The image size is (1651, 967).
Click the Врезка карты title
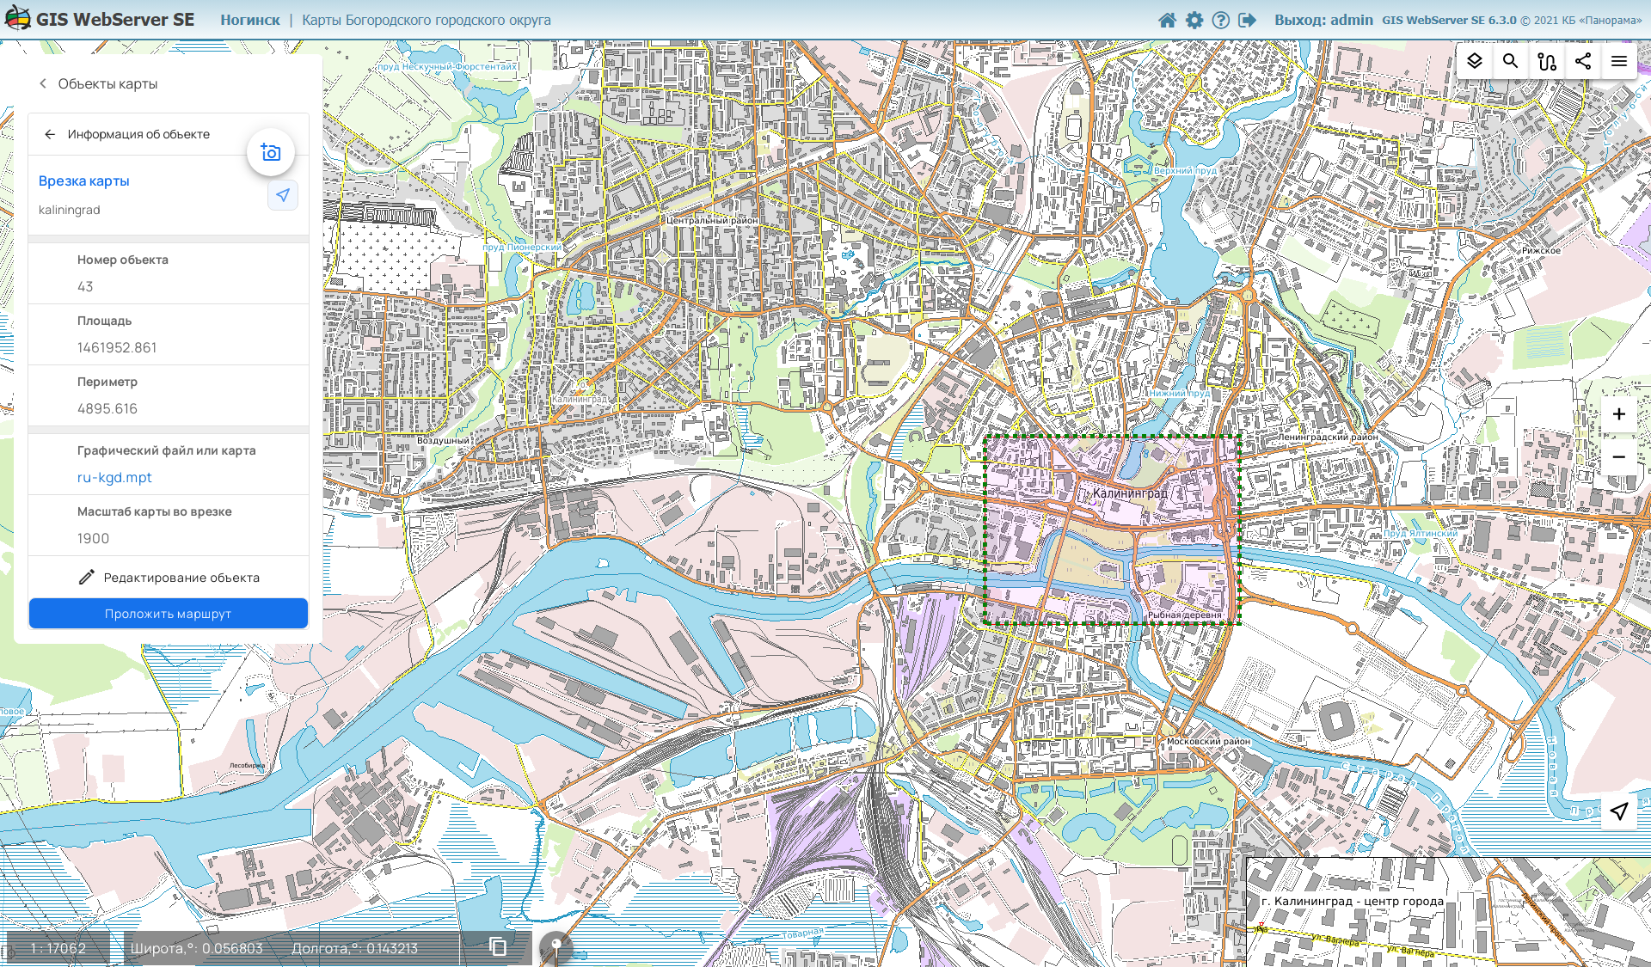tap(84, 181)
